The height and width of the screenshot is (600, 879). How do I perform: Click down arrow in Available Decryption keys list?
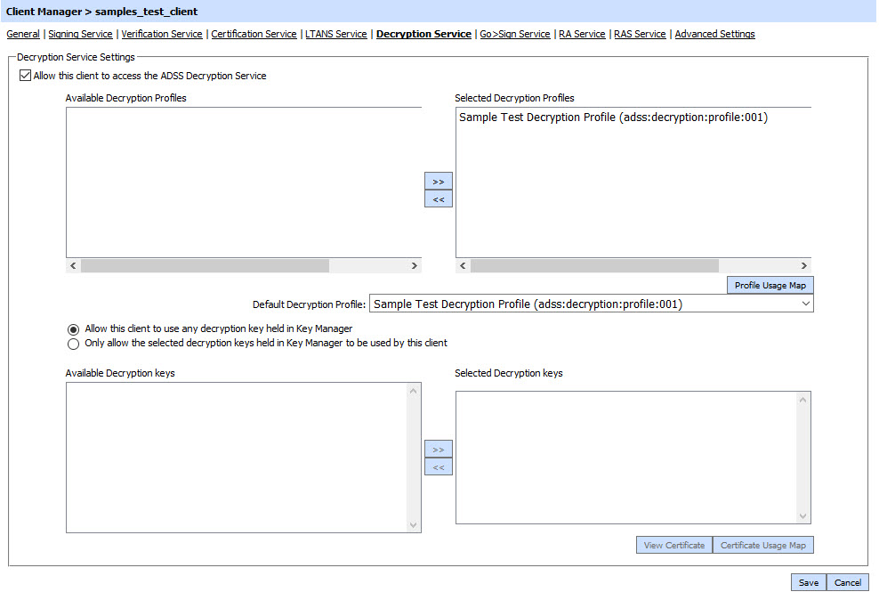413,525
